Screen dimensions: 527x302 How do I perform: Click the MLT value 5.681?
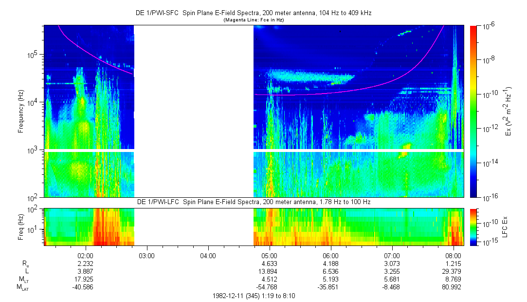[392, 279]
